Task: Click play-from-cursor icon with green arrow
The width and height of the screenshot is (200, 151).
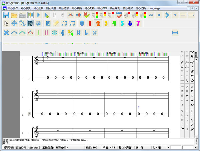Action: point(47,15)
